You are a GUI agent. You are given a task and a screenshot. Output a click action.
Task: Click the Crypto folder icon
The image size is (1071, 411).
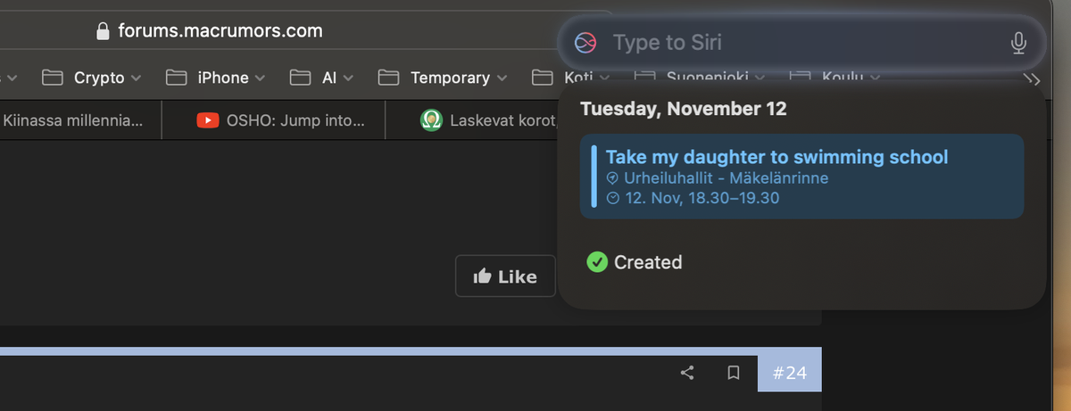[x=53, y=78]
